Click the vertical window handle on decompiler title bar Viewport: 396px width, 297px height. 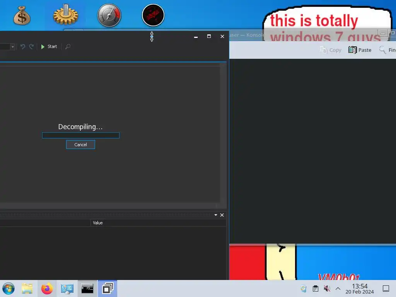[152, 37]
